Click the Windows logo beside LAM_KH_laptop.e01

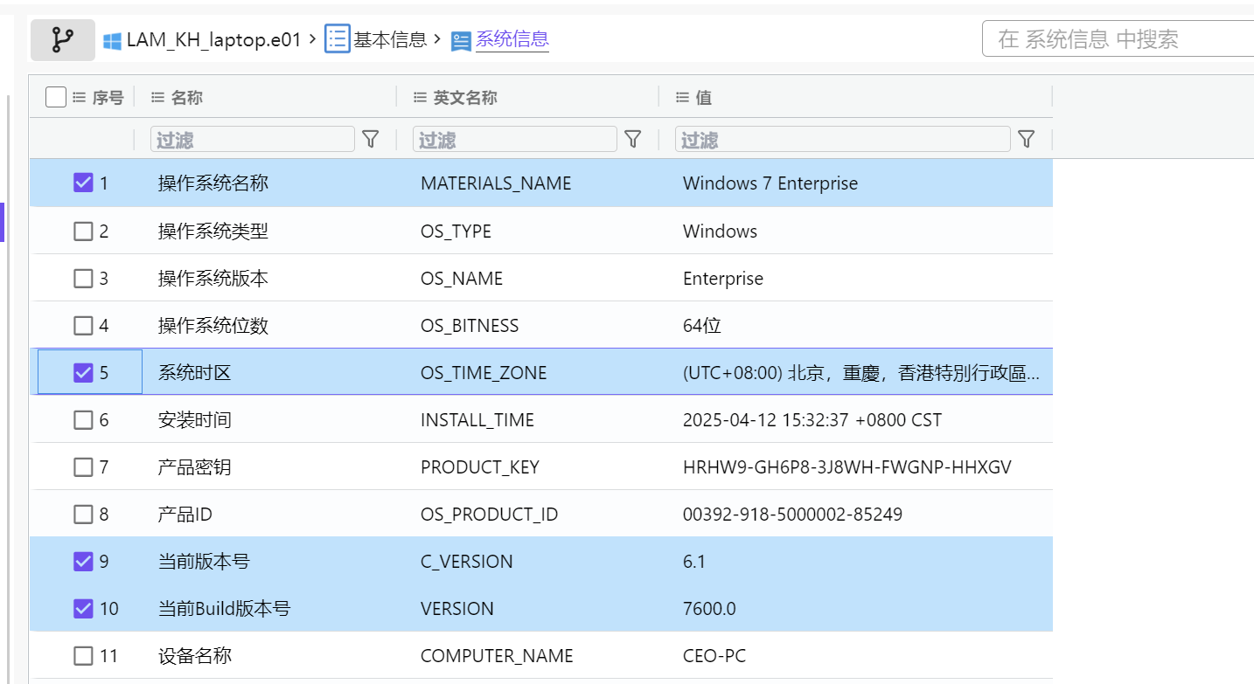(x=112, y=40)
